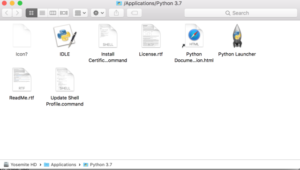300x170 pixels.
Task: Maximize the Finder window
Action: [x=20, y=3]
